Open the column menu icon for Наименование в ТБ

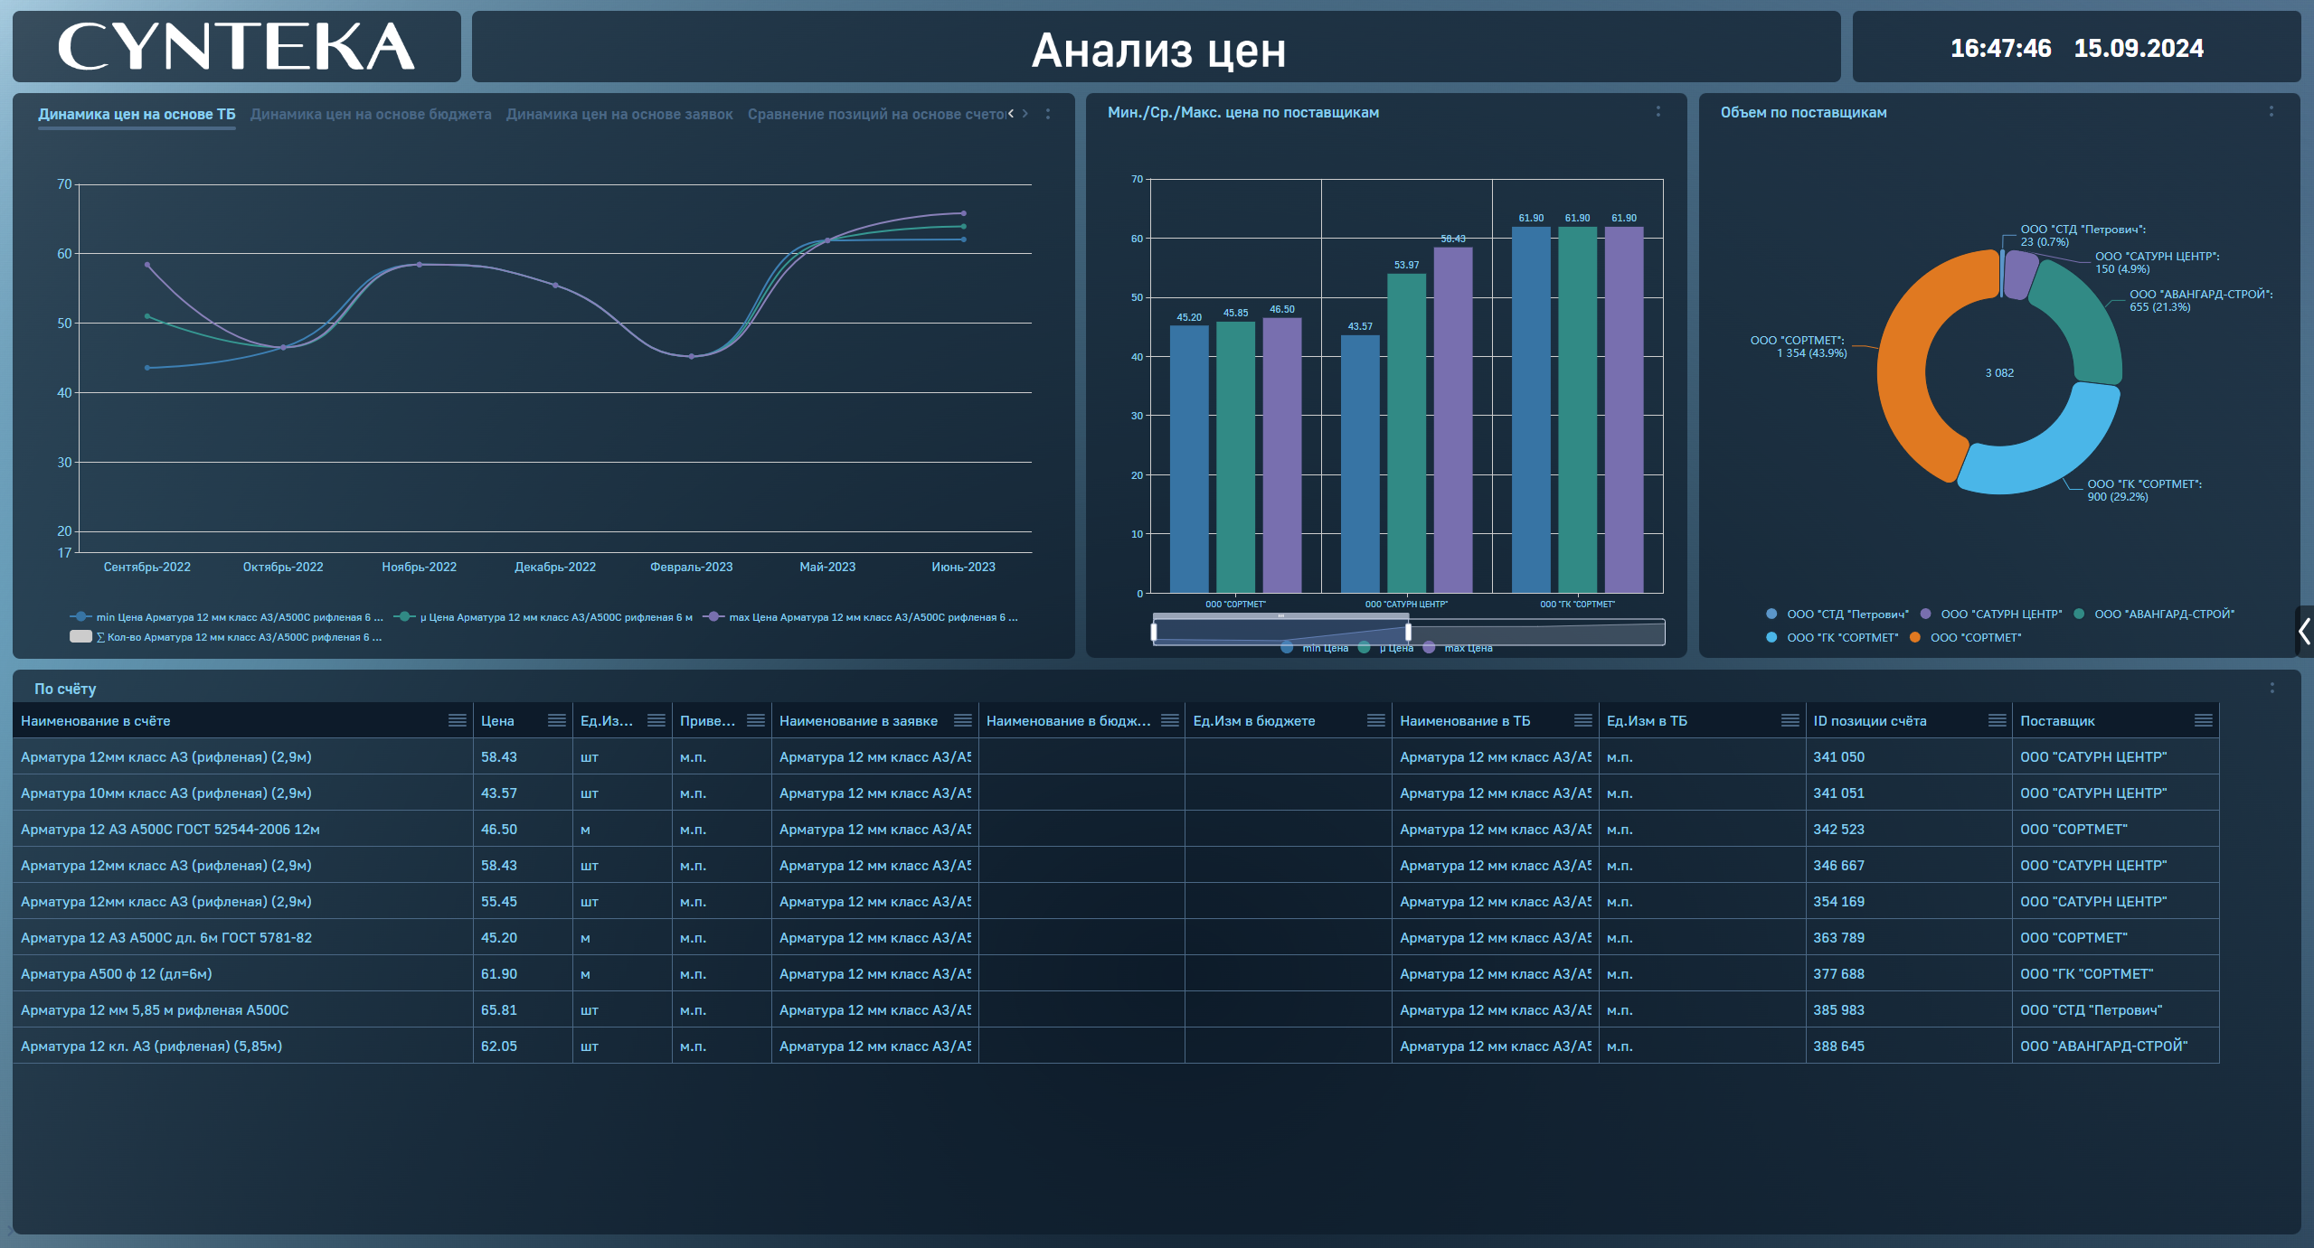[1582, 720]
